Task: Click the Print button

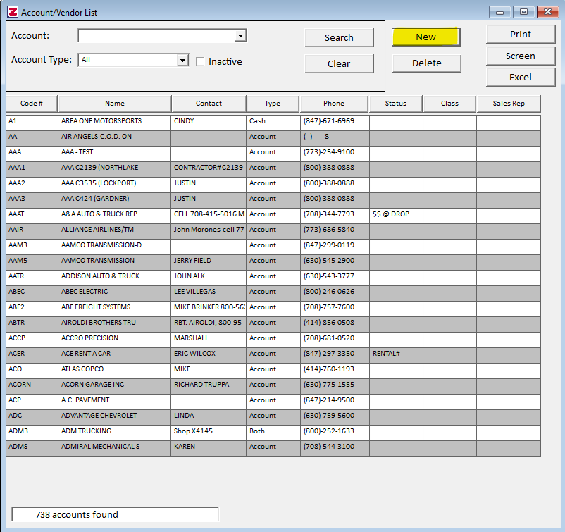Action: pos(521,35)
